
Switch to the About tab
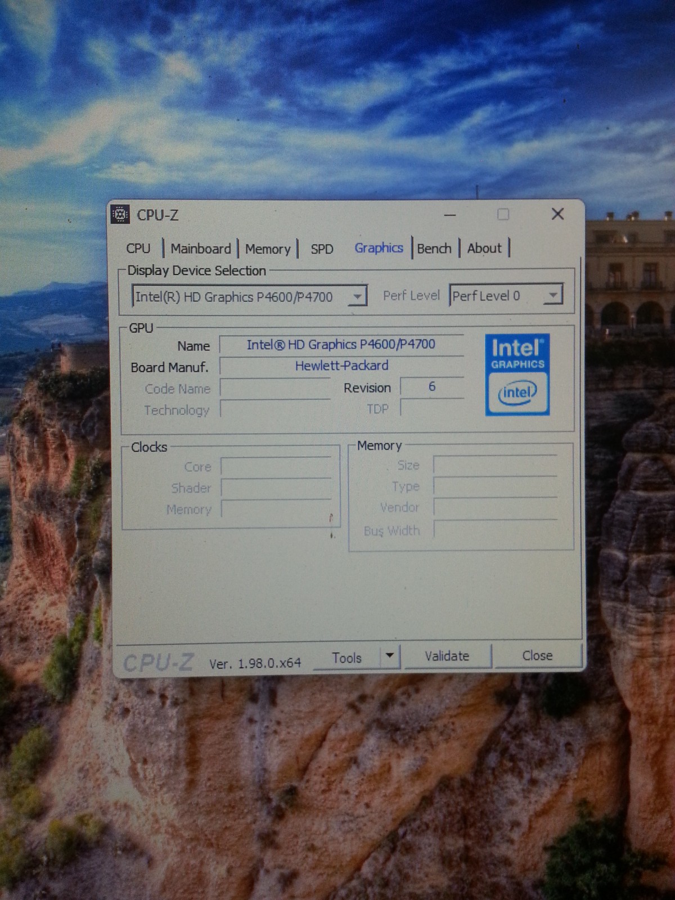click(x=484, y=249)
